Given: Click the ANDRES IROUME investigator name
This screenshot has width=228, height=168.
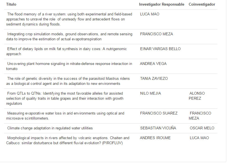Looking at the screenshot, I should (155, 138).
